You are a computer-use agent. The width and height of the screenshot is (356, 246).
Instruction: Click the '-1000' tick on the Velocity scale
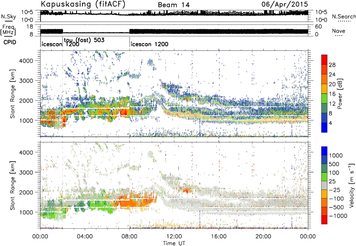click(338, 216)
